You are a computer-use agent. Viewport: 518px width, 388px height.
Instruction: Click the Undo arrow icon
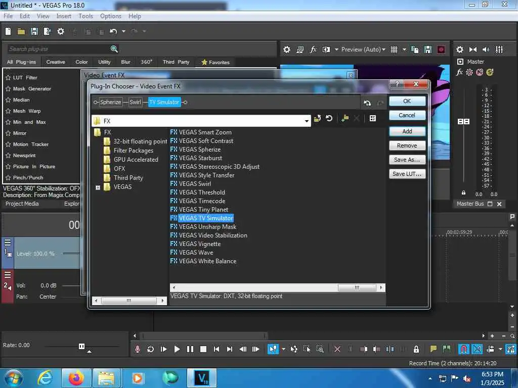coord(113,31)
